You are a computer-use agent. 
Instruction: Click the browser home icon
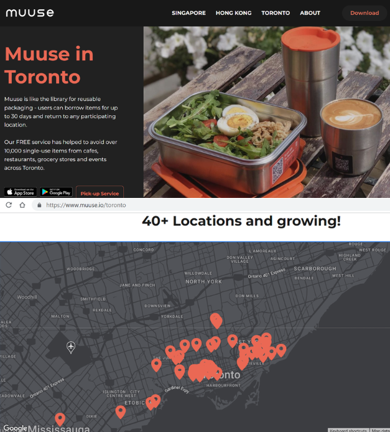(22, 205)
